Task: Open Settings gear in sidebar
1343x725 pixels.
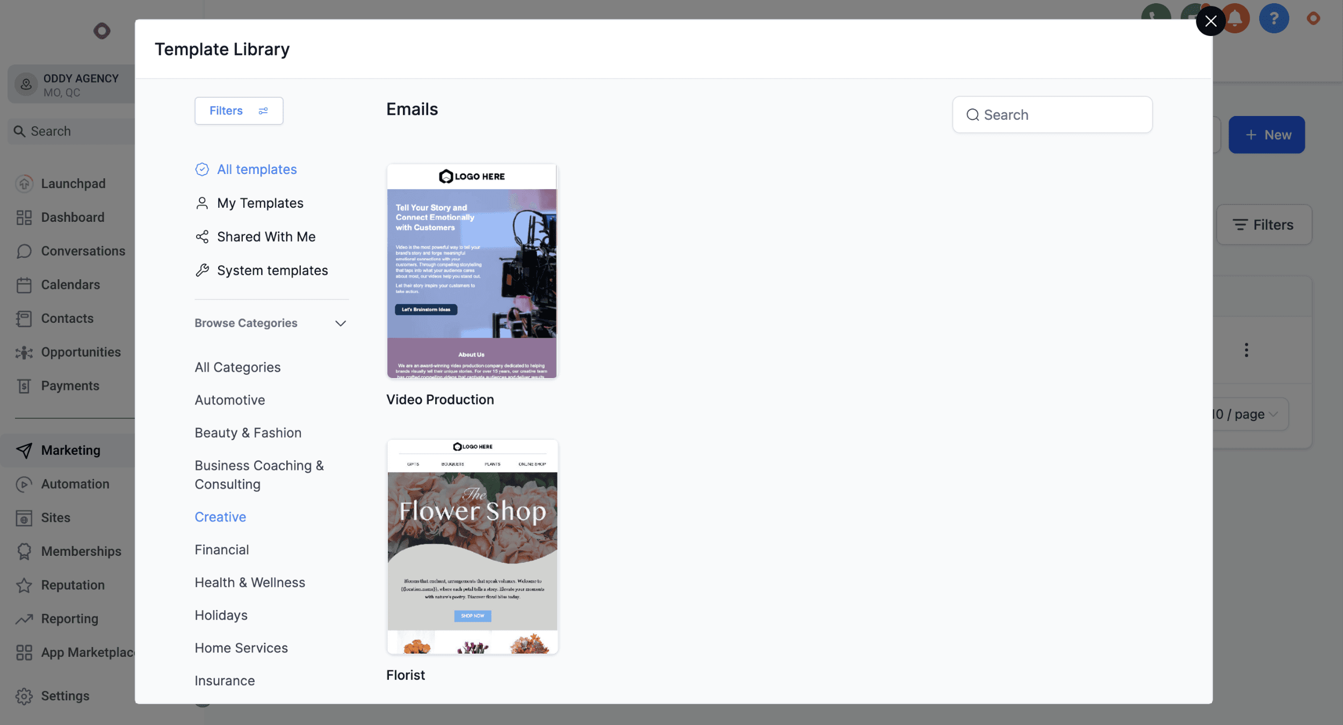Action: tap(24, 695)
